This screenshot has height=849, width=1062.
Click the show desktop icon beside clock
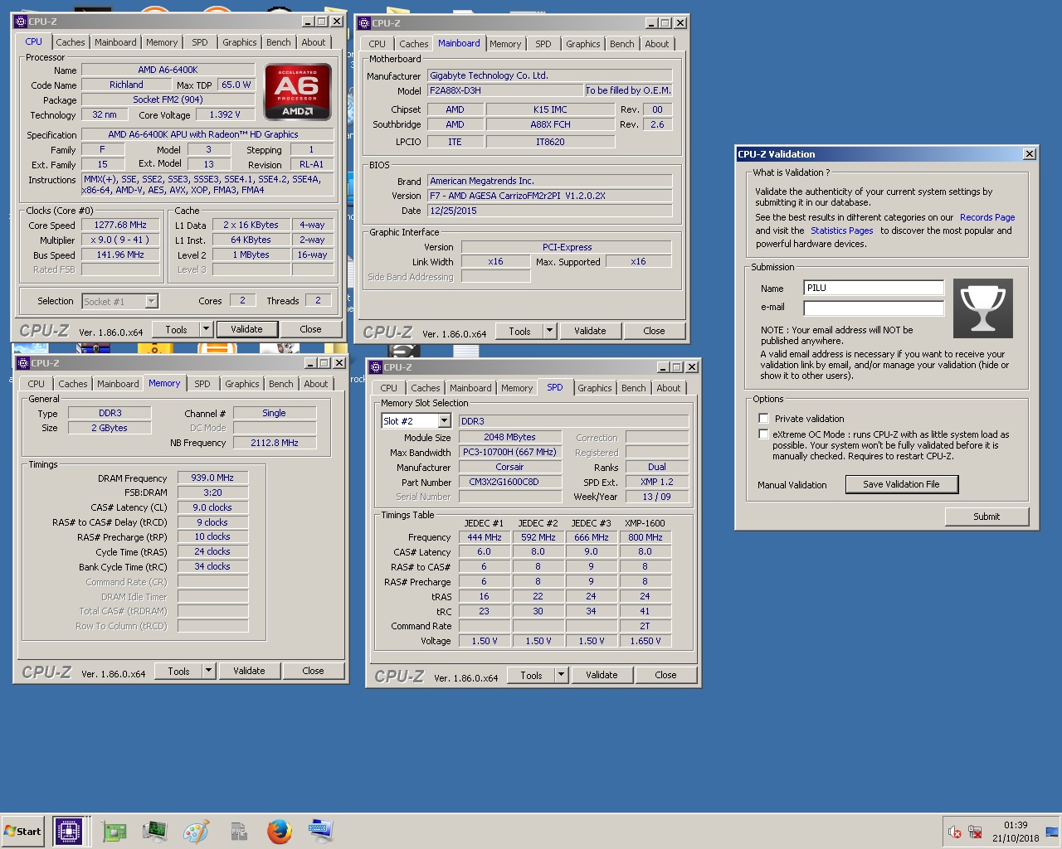pyautogui.click(x=1052, y=832)
